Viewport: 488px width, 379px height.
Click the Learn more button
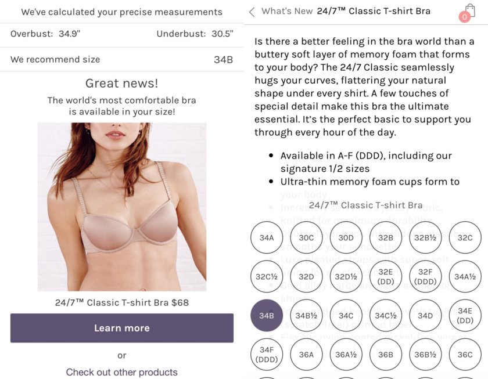122,328
